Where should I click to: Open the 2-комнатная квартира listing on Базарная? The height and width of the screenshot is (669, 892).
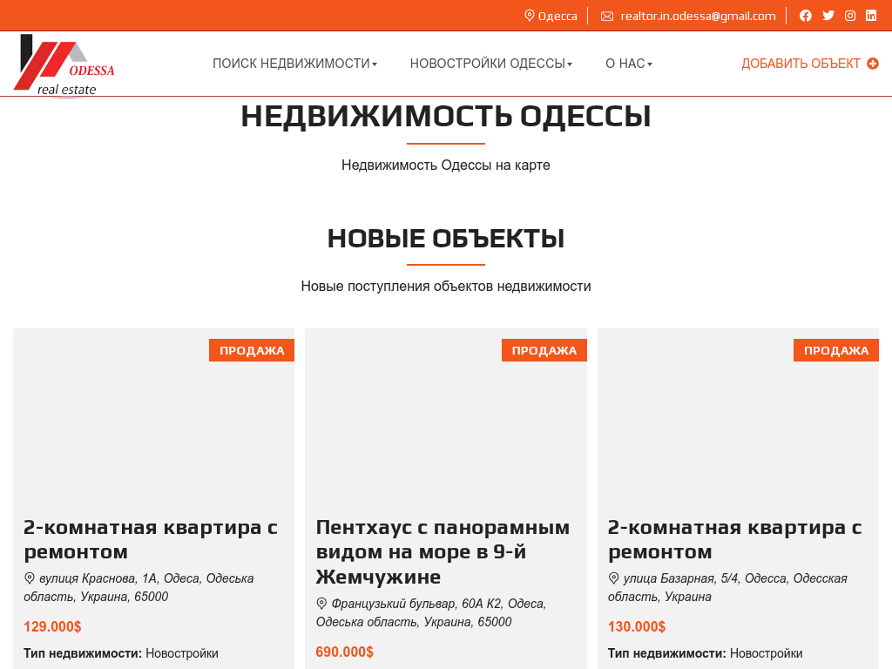[x=734, y=539]
